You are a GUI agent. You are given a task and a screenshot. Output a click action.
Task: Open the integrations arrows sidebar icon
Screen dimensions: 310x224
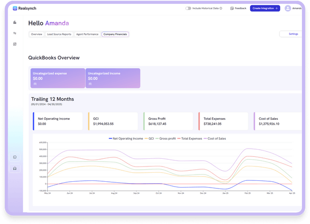click(x=15, y=33)
